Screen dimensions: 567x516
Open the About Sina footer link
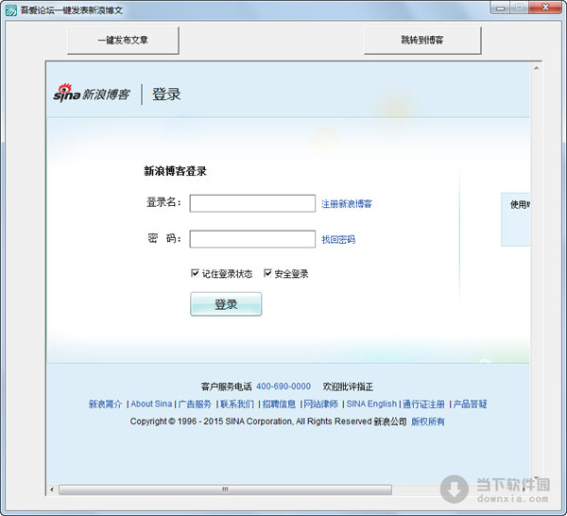[151, 404]
